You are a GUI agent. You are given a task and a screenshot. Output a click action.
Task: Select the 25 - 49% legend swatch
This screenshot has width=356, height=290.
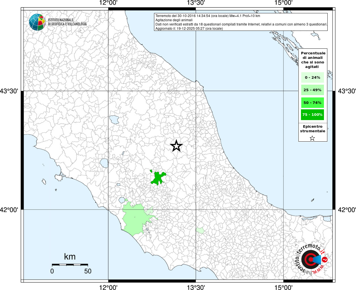tap(312, 90)
